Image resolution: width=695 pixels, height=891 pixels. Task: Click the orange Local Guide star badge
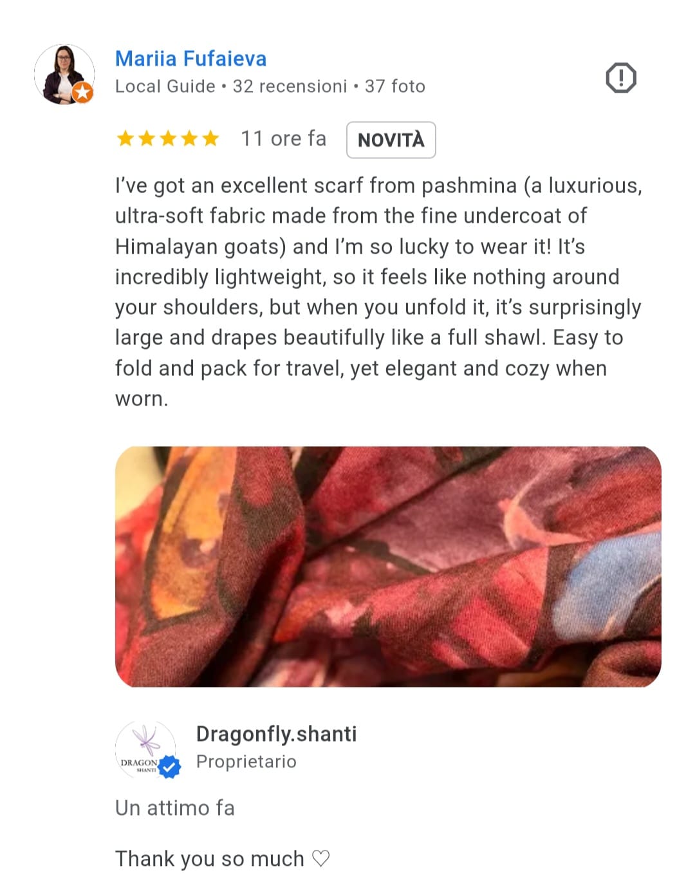[82, 93]
